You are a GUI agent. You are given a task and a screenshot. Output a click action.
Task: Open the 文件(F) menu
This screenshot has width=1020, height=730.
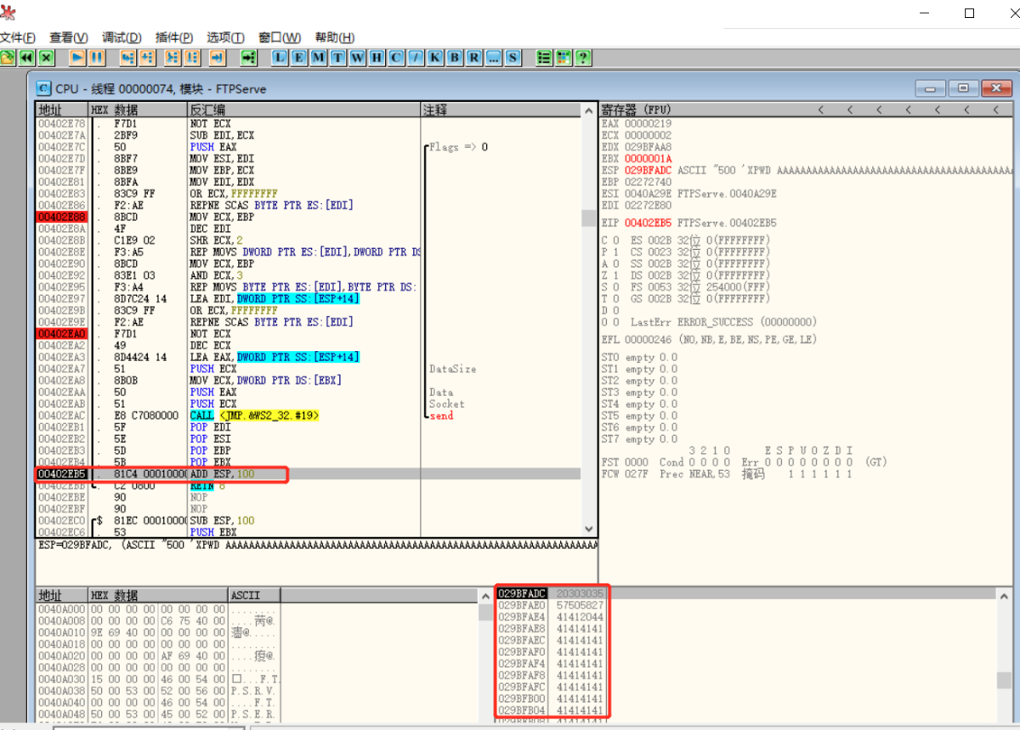point(18,37)
